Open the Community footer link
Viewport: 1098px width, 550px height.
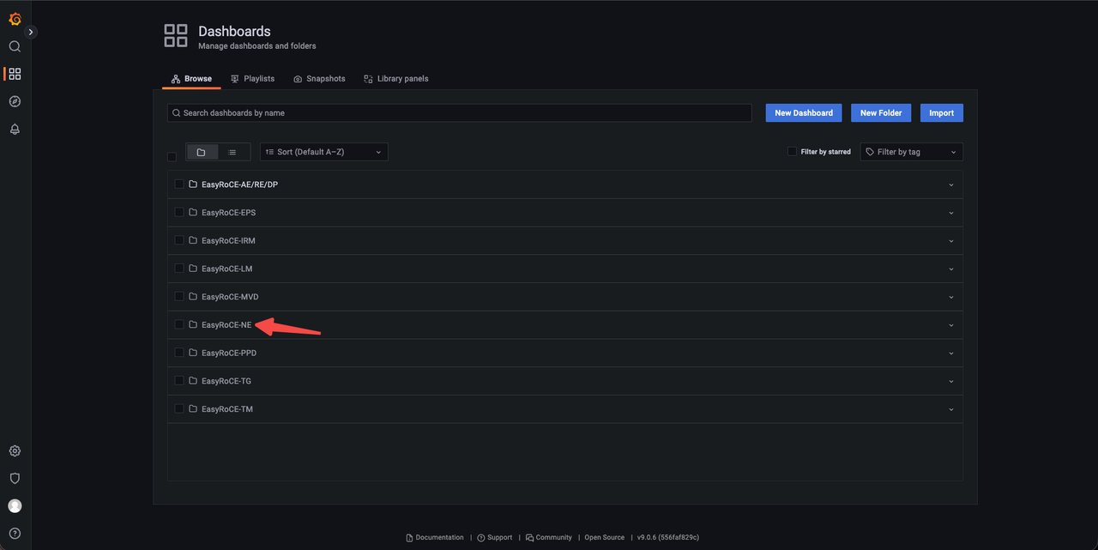549,538
